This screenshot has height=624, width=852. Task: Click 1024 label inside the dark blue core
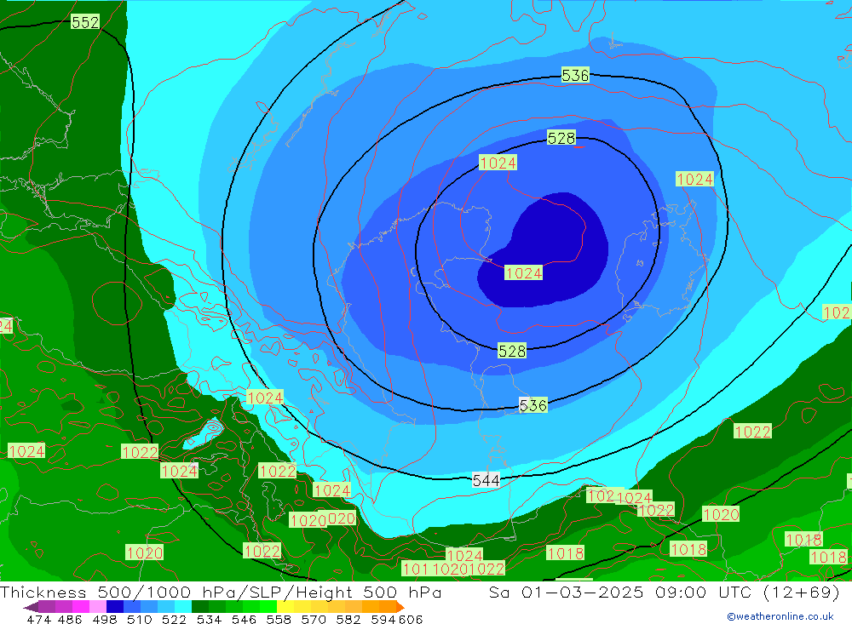coord(524,272)
